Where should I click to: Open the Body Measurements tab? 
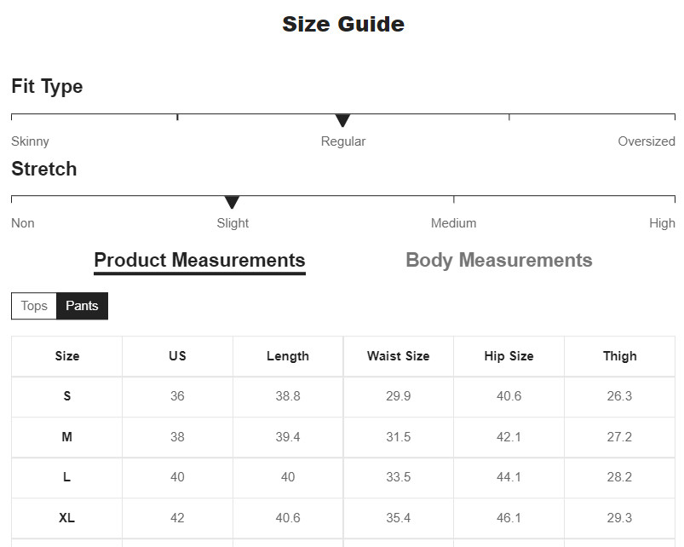click(498, 261)
